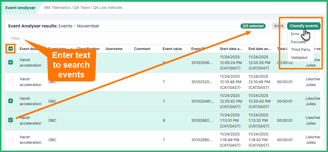Click the Event type sort arrow
The height and width of the screenshot is (152, 328).
click(71, 49)
